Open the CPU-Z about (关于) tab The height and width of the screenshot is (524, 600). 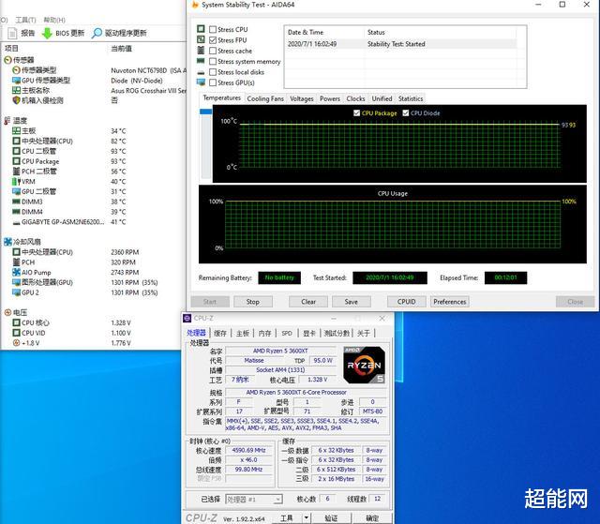pos(364,333)
